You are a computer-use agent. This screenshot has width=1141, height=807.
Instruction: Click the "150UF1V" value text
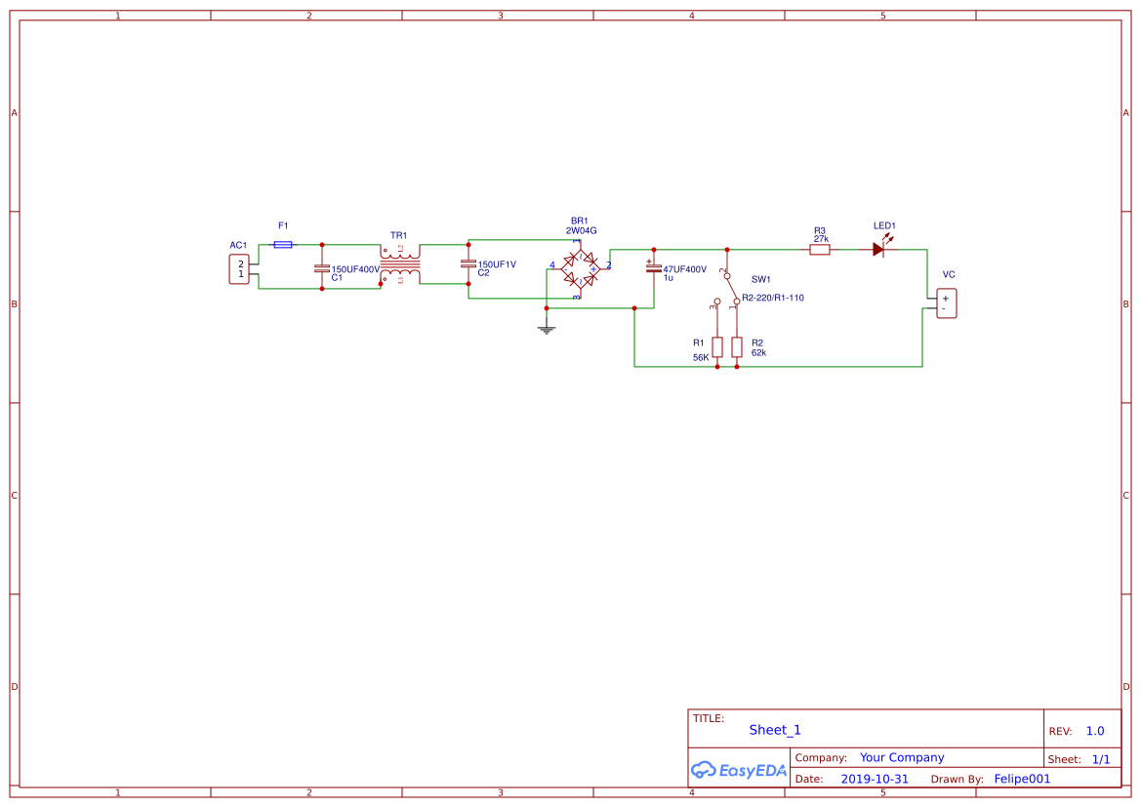497,264
